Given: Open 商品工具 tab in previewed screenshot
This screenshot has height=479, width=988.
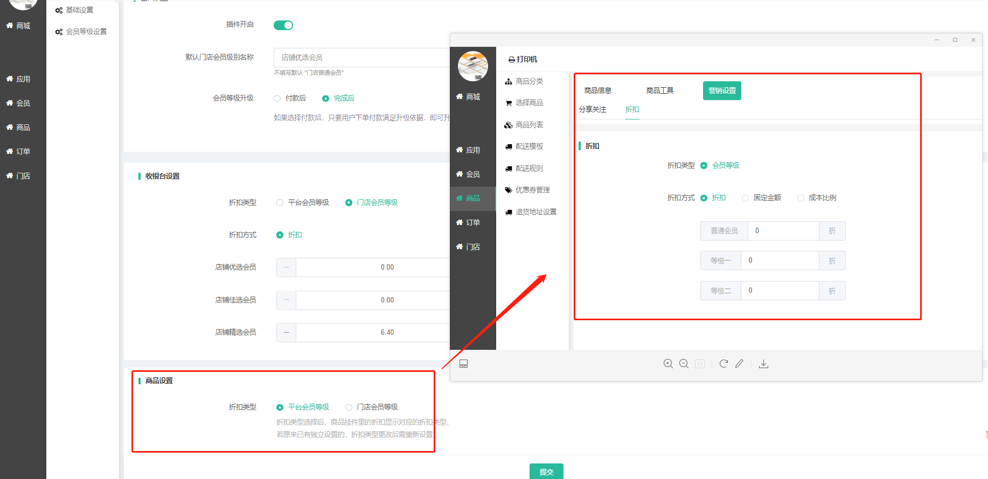Looking at the screenshot, I should coord(660,91).
